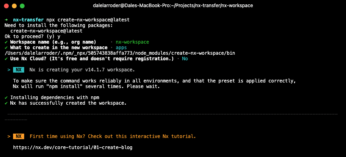
Task: Click the checkmark beside Workspace name
Action: (x=6, y=42)
